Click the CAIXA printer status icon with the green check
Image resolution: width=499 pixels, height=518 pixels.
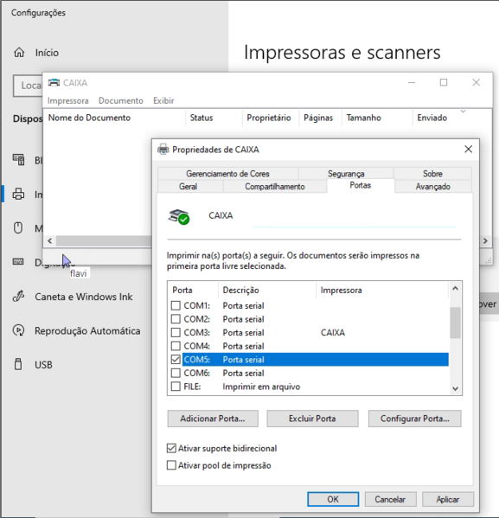pyautogui.click(x=179, y=217)
